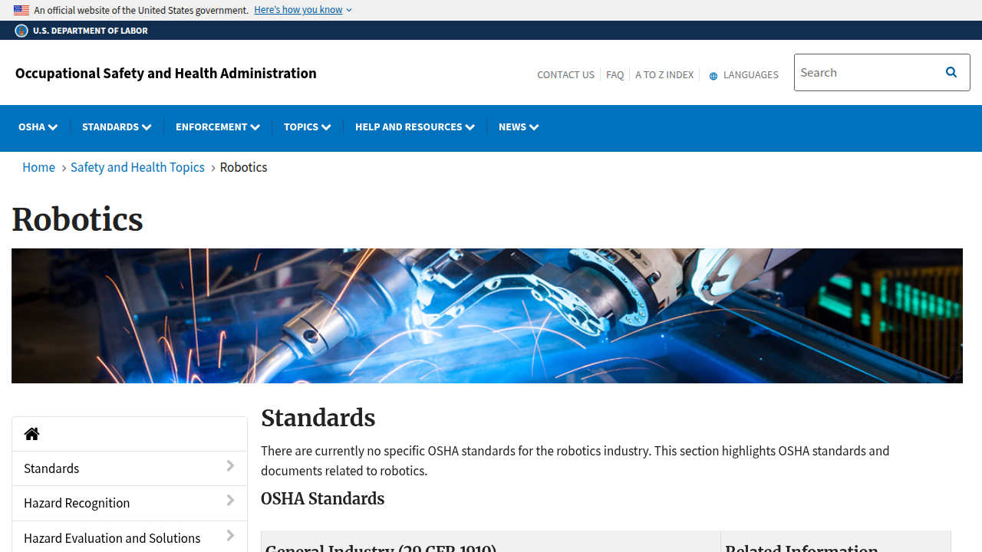The height and width of the screenshot is (552, 982).
Task: Open the FAQ link
Action: (x=615, y=74)
